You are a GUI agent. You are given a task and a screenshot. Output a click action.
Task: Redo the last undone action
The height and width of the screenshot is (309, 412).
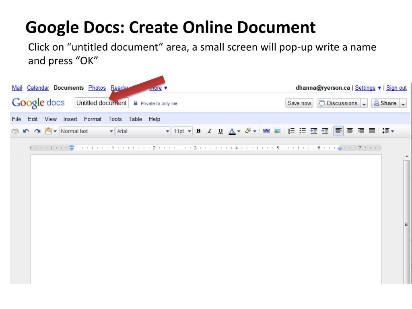pyautogui.click(x=37, y=131)
